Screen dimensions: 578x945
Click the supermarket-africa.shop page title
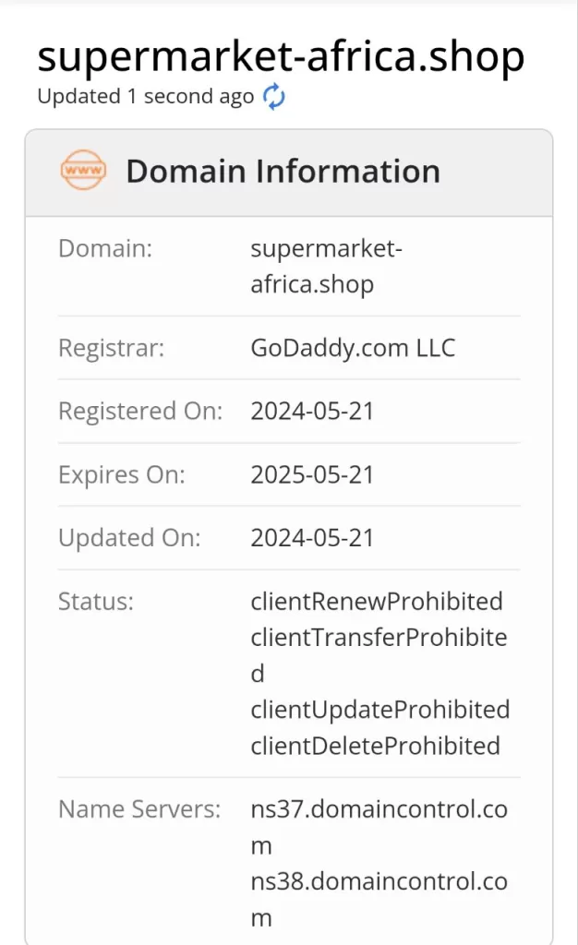click(x=281, y=56)
